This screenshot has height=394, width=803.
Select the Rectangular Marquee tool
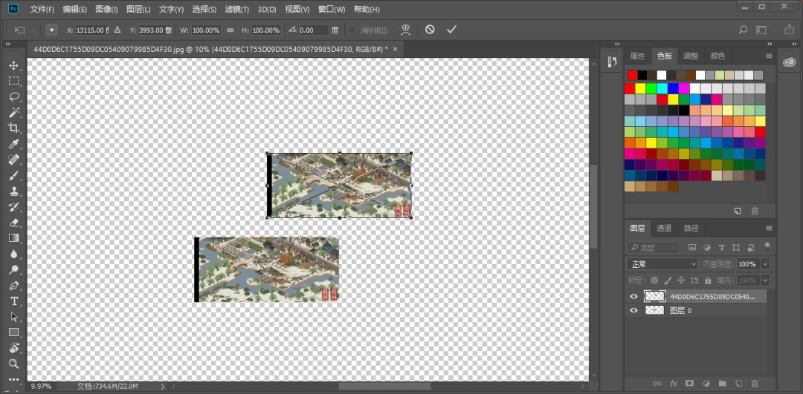click(14, 81)
